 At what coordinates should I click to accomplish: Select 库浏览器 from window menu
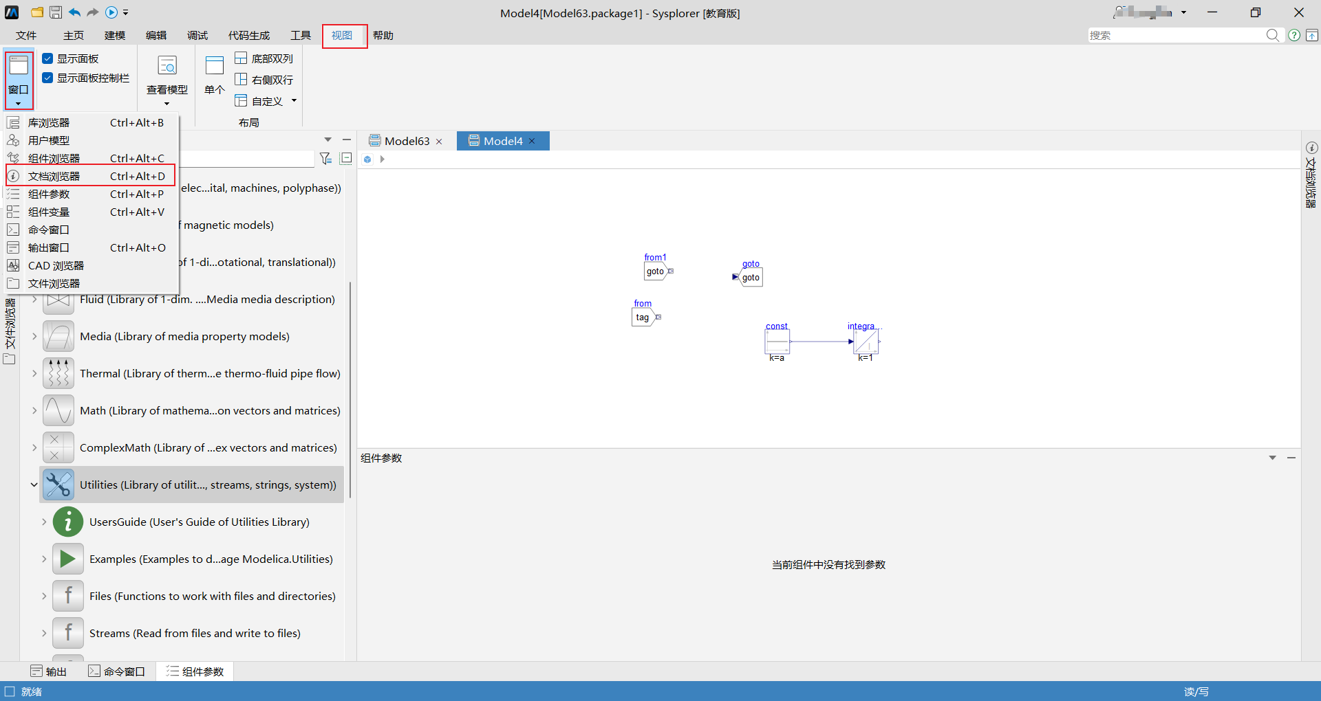(91, 122)
